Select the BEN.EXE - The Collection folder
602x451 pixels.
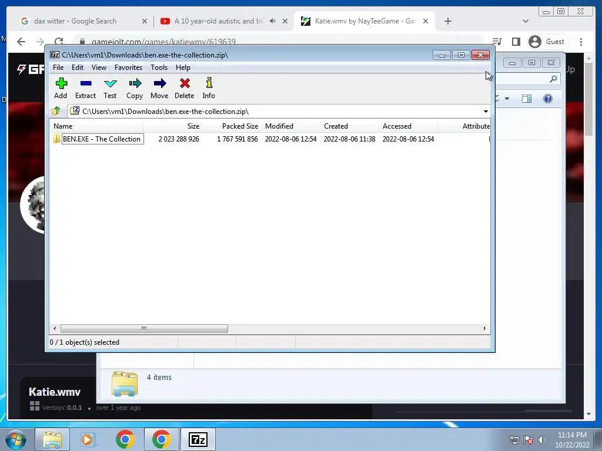(102, 139)
